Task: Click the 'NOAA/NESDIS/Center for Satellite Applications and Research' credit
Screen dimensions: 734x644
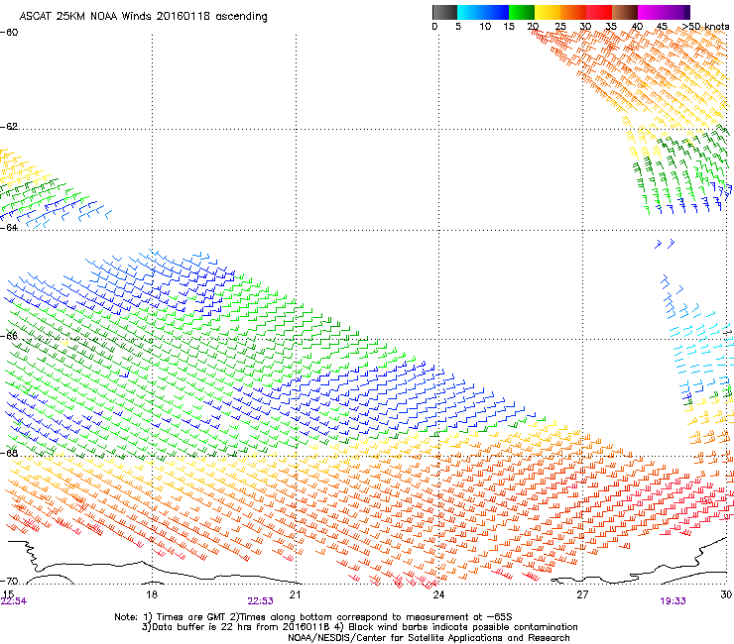Action: (428, 638)
